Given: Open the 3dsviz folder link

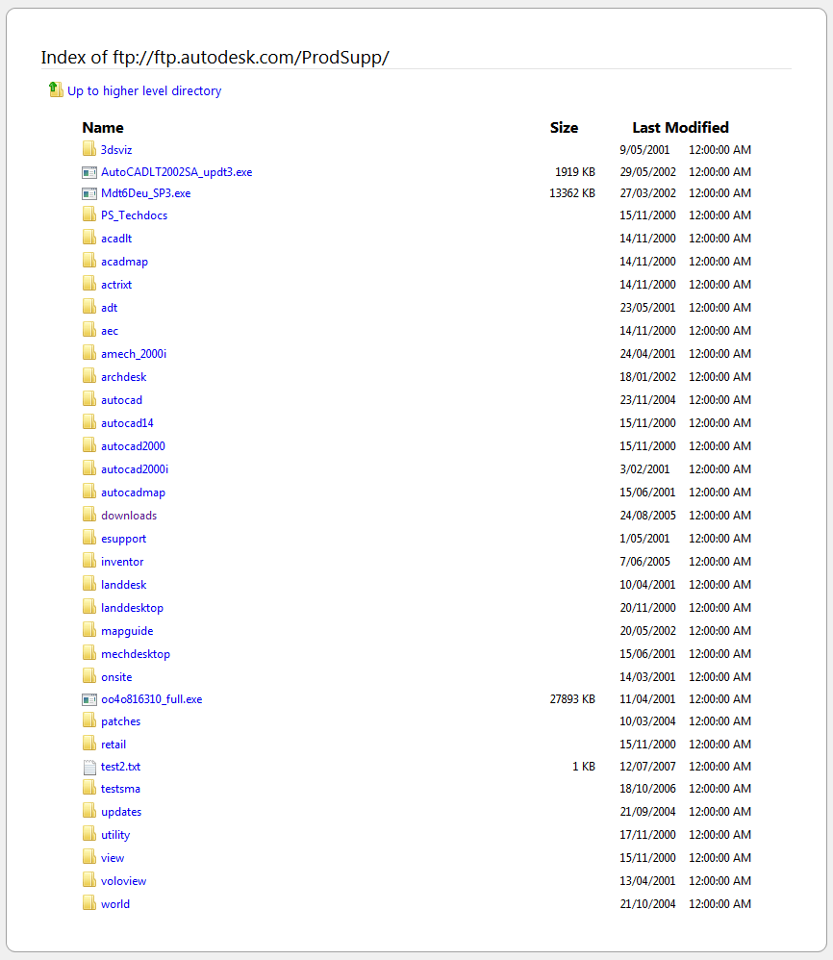Looking at the screenshot, I should [116, 150].
